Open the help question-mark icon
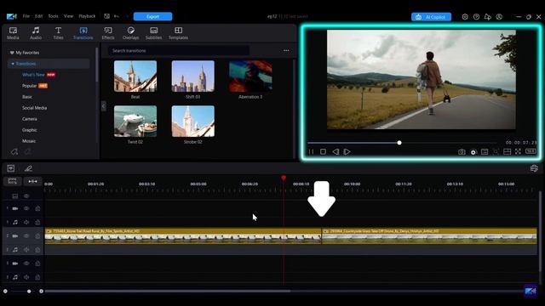The height and width of the screenshot is (306, 545). 476,17
